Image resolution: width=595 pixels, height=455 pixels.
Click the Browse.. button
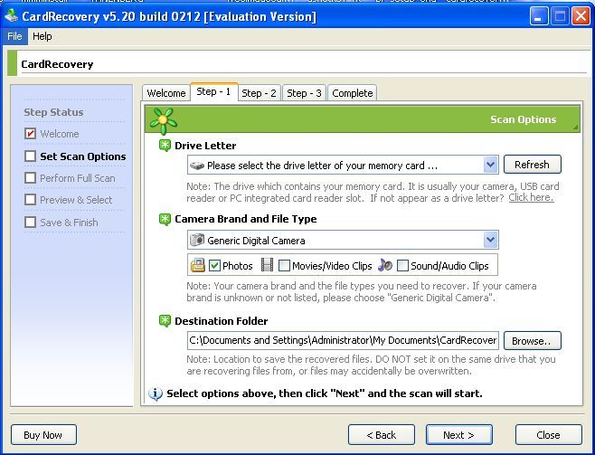[x=532, y=340]
